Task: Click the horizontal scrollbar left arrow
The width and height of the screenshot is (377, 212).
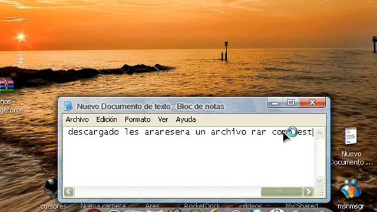Action: click(69, 192)
